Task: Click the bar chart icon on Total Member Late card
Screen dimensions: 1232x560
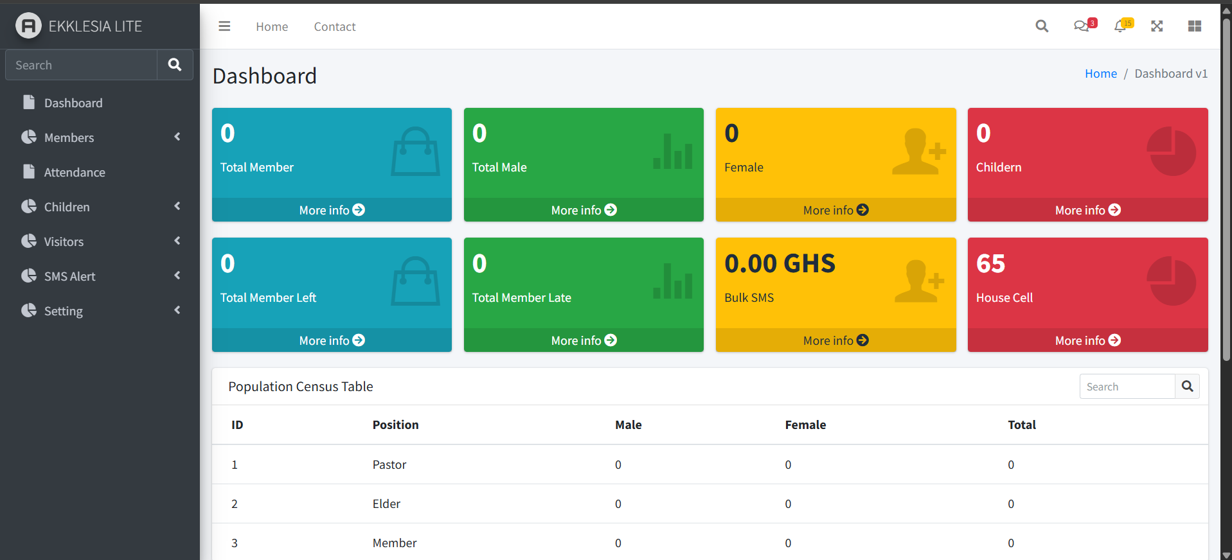Action: coord(672,281)
